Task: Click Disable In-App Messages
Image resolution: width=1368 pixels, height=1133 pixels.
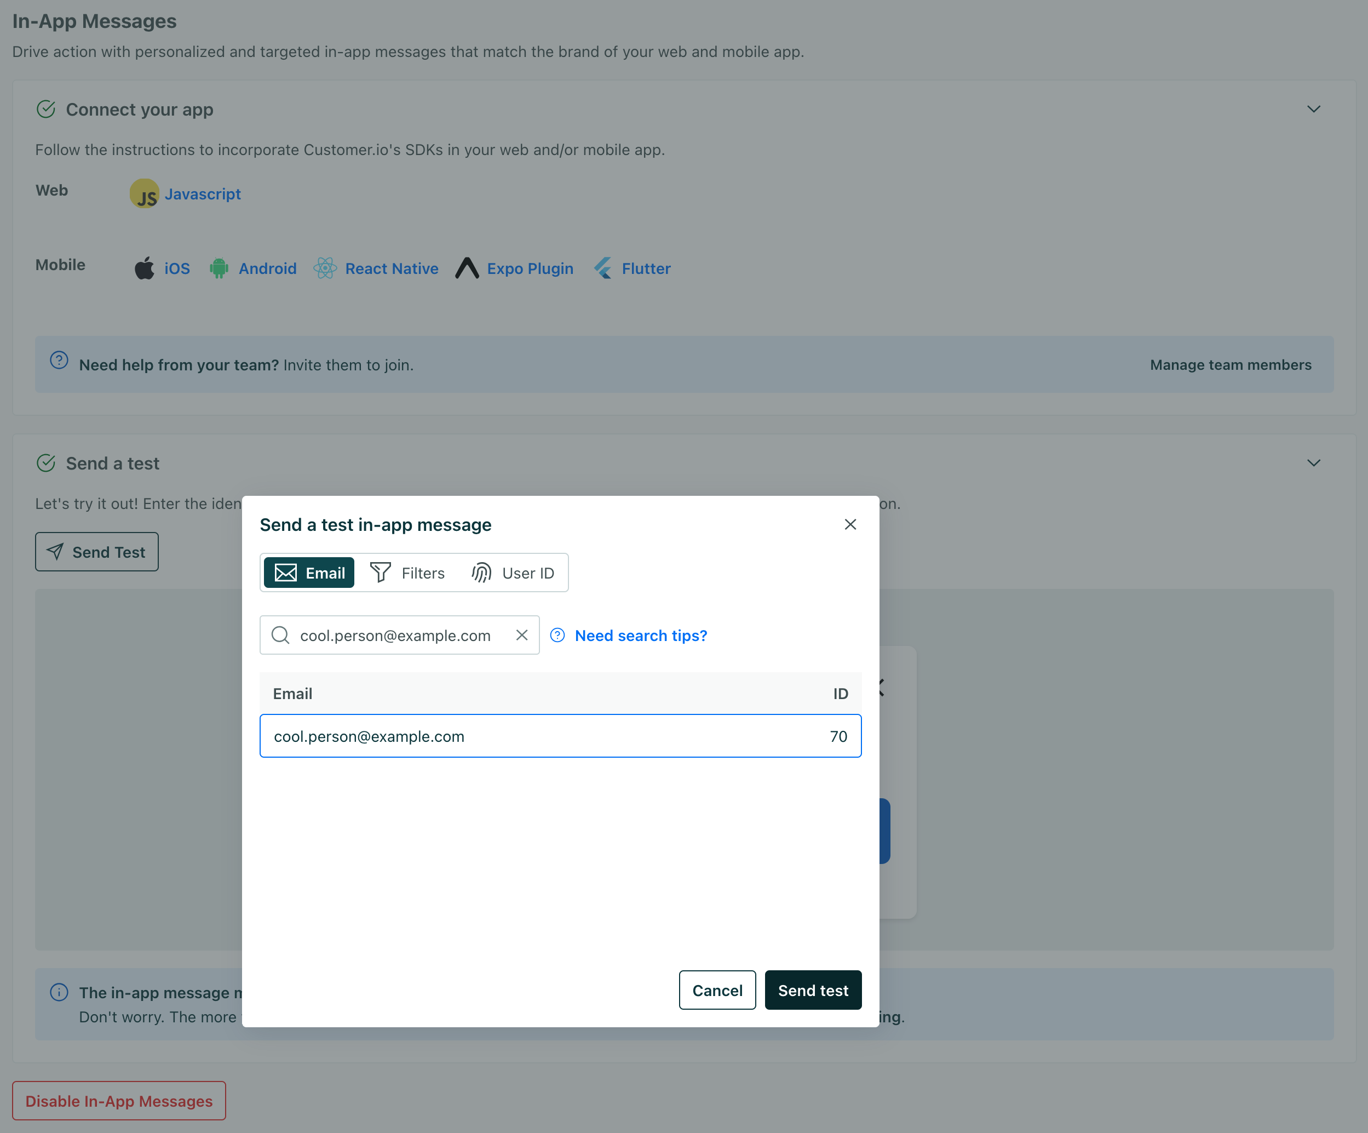Action: (118, 1101)
